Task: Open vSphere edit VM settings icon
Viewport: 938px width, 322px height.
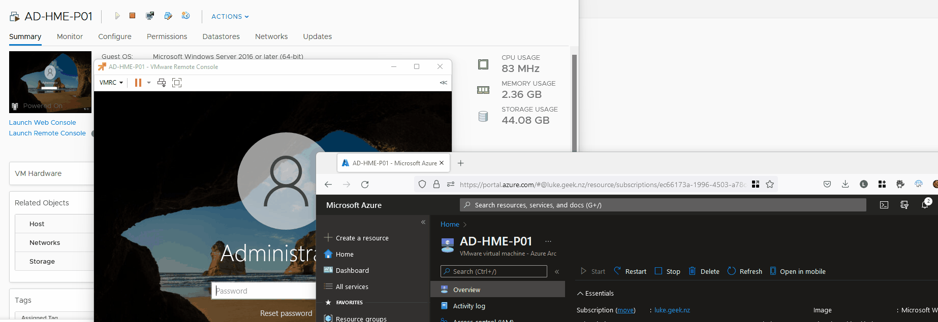Action: [168, 16]
